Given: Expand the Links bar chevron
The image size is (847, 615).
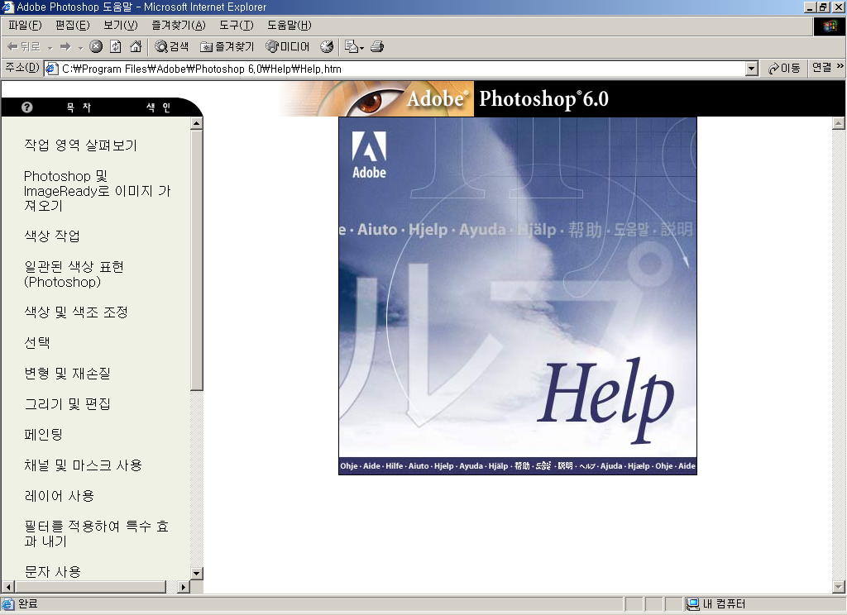Looking at the screenshot, I should 840,66.
